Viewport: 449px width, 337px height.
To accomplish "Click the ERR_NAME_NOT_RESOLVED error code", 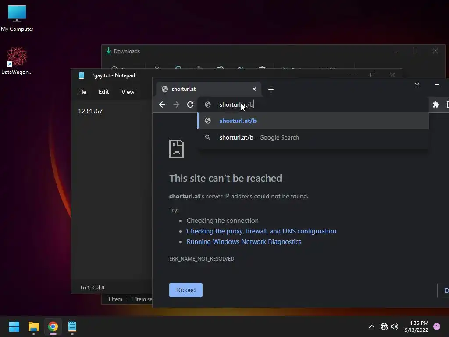I will 202,259.
